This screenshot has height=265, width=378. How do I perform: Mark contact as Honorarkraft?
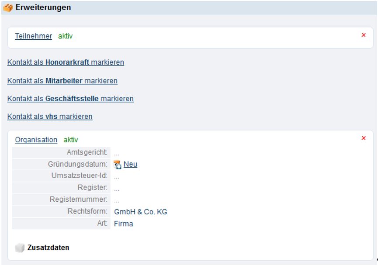tap(66, 62)
